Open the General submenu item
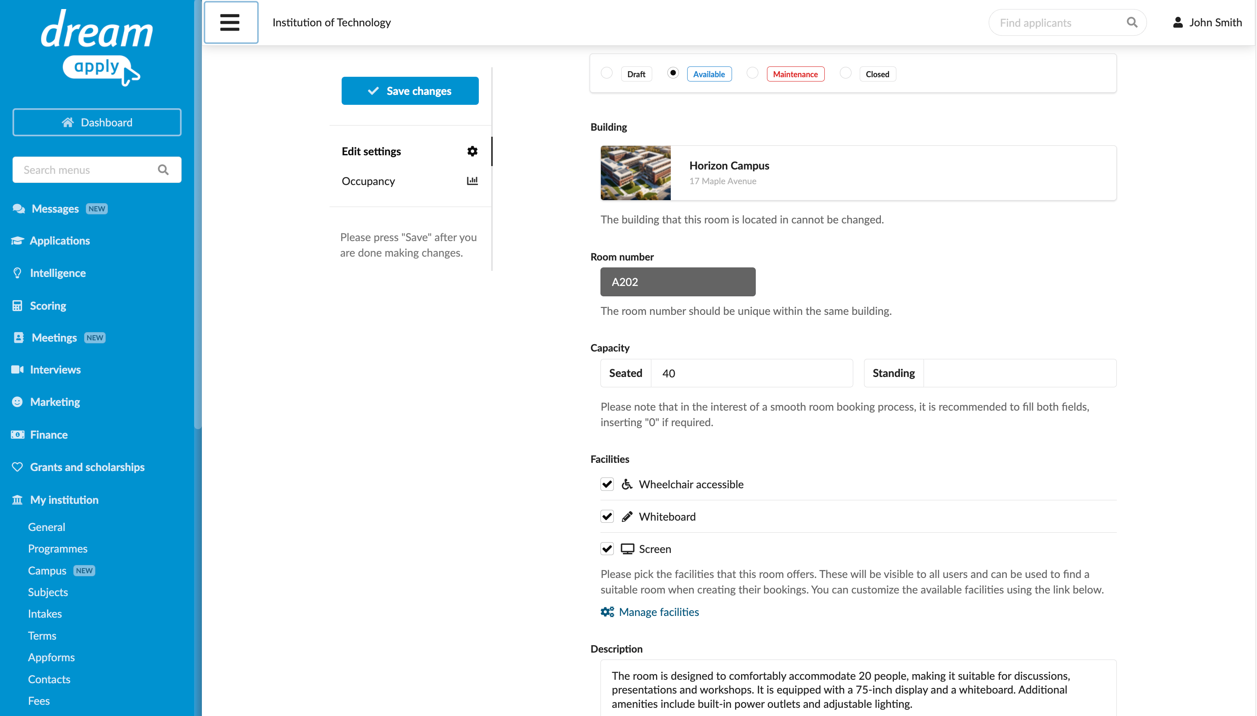This screenshot has width=1257, height=716. tap(46, 527)
